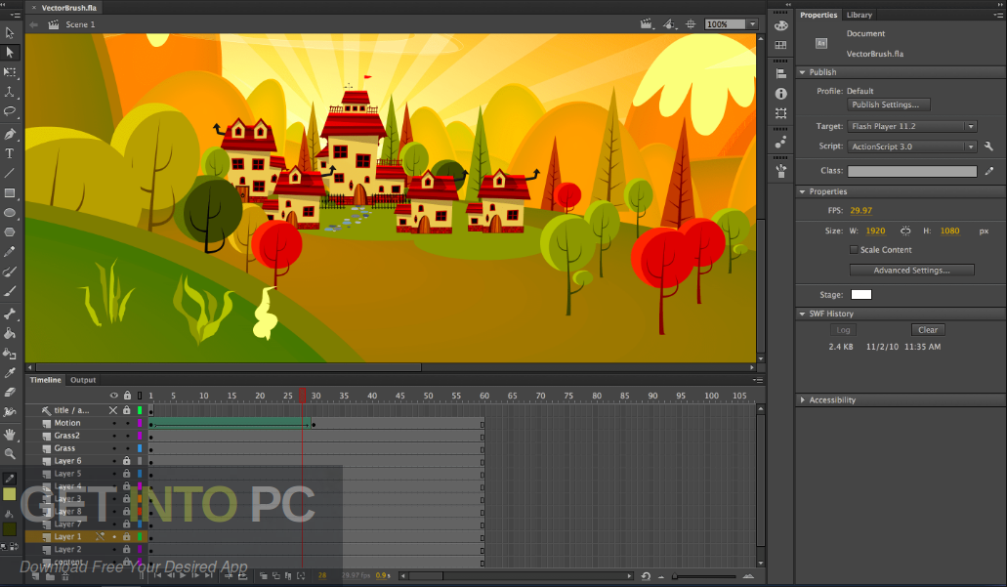Select the Lasso tool

[x=10, y=111]
